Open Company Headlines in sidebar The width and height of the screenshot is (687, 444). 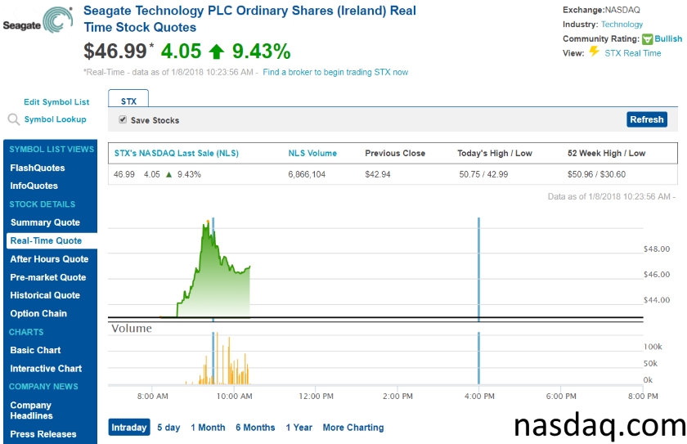coord(32,410)
